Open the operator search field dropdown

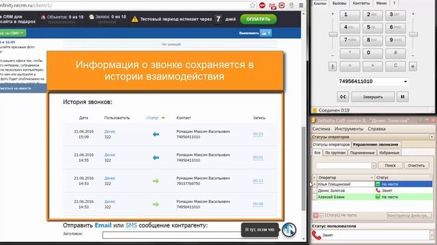pyautogui.click(x=373, y=165)
